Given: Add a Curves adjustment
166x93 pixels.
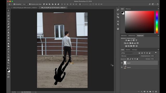Looking at the screenshot, I should 131,40.
